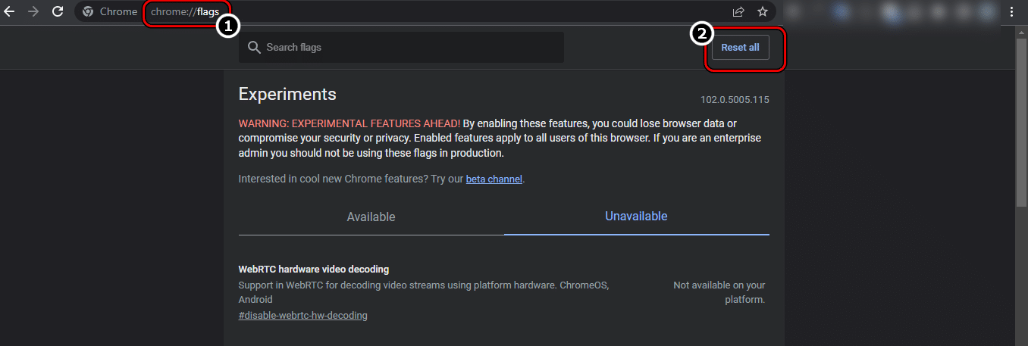The image size is (1028, 346).
Task: Click the browser Back arrow
Action: [10, 11]
